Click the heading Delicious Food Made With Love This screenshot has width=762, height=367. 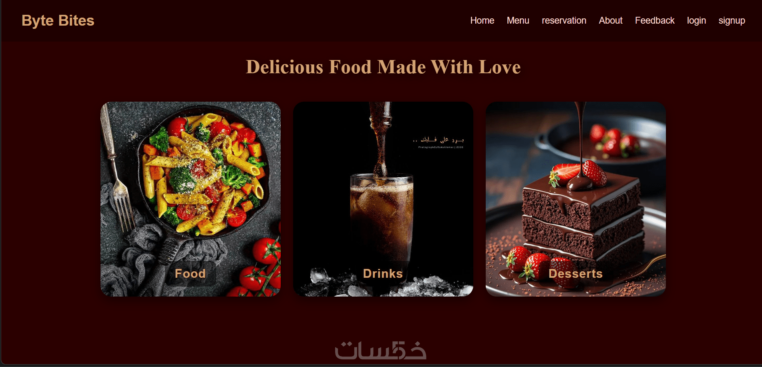pos(383,67)
